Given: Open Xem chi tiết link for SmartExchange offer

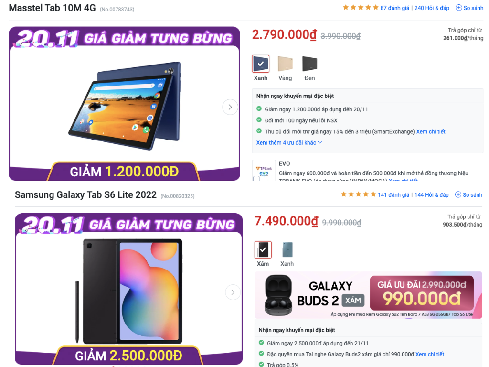Looking at the screenshot, I should click(x=431, y=132).
